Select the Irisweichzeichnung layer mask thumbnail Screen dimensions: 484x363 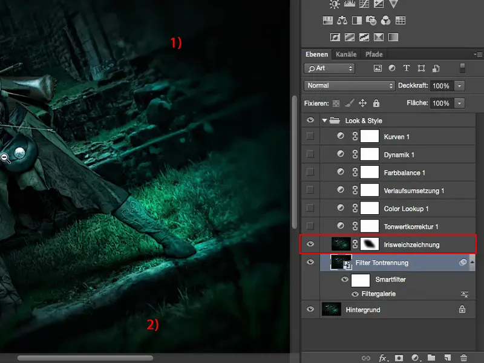(370, 244)
